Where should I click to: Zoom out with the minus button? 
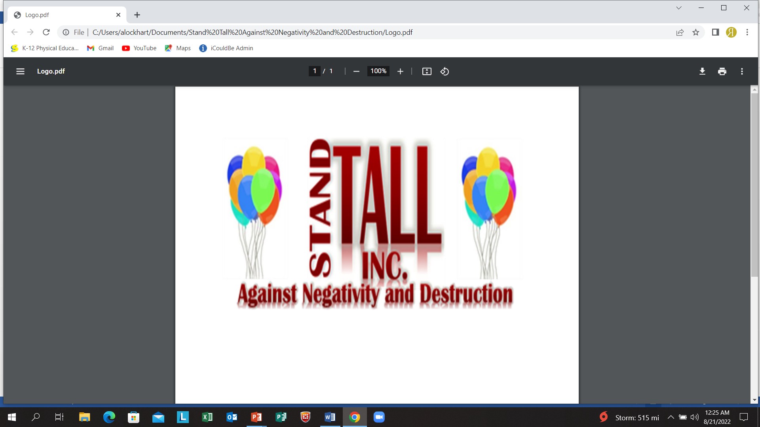click(x=356, y=71)
